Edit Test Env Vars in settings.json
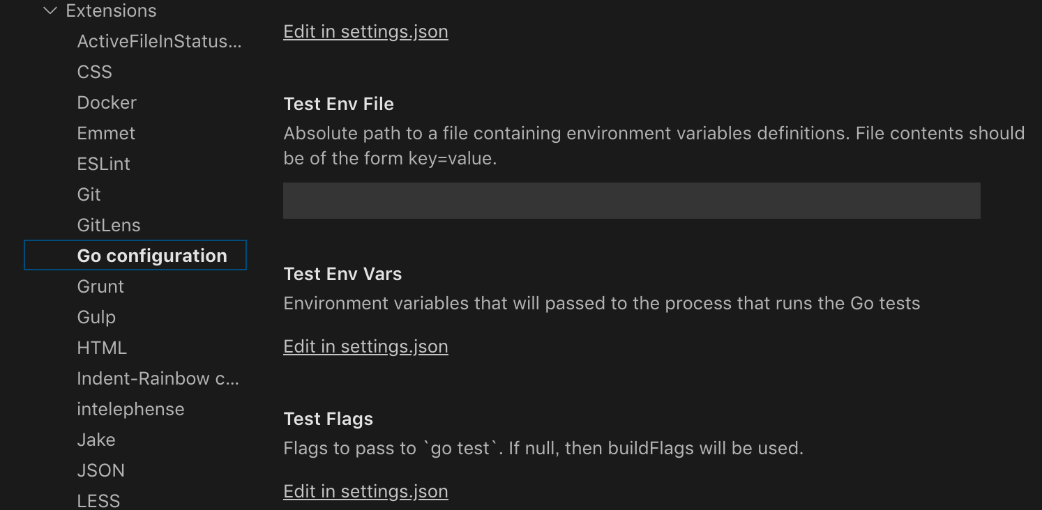Viewport: 1042px width, 510px height. click(x=365, y=347)
